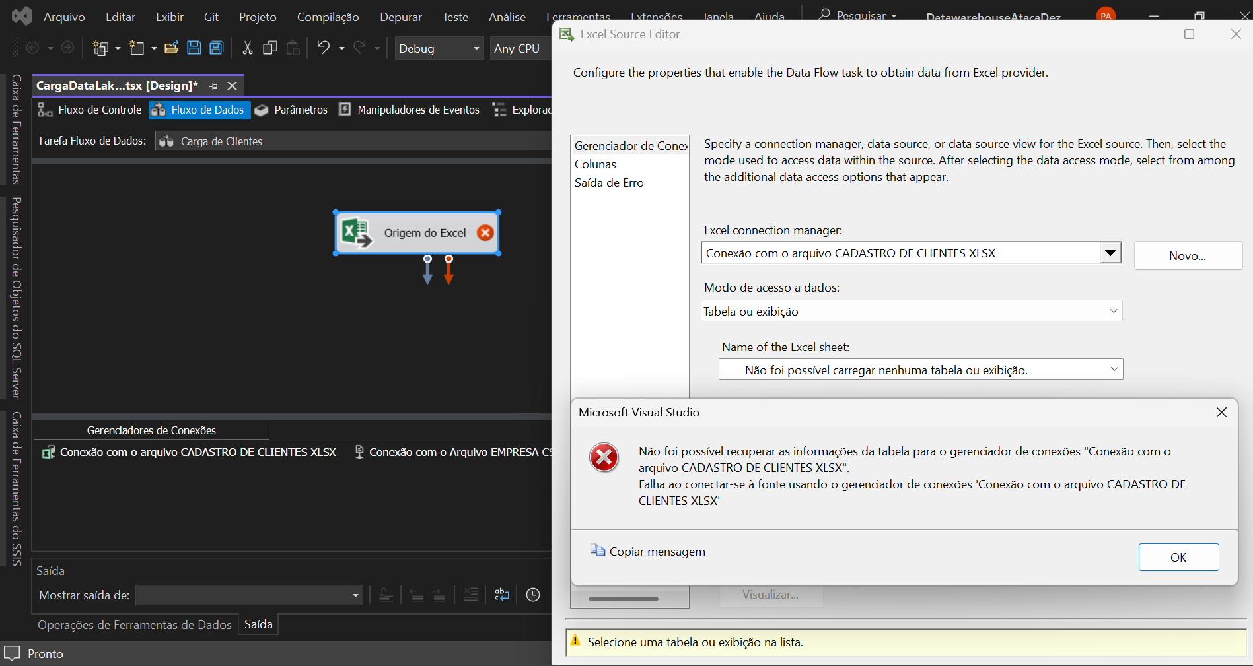Open the Editar menu
This screenshot has height=666, width=1253.
[x=120, y=17]
